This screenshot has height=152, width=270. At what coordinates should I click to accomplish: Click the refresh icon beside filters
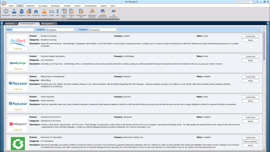point(262,30)
